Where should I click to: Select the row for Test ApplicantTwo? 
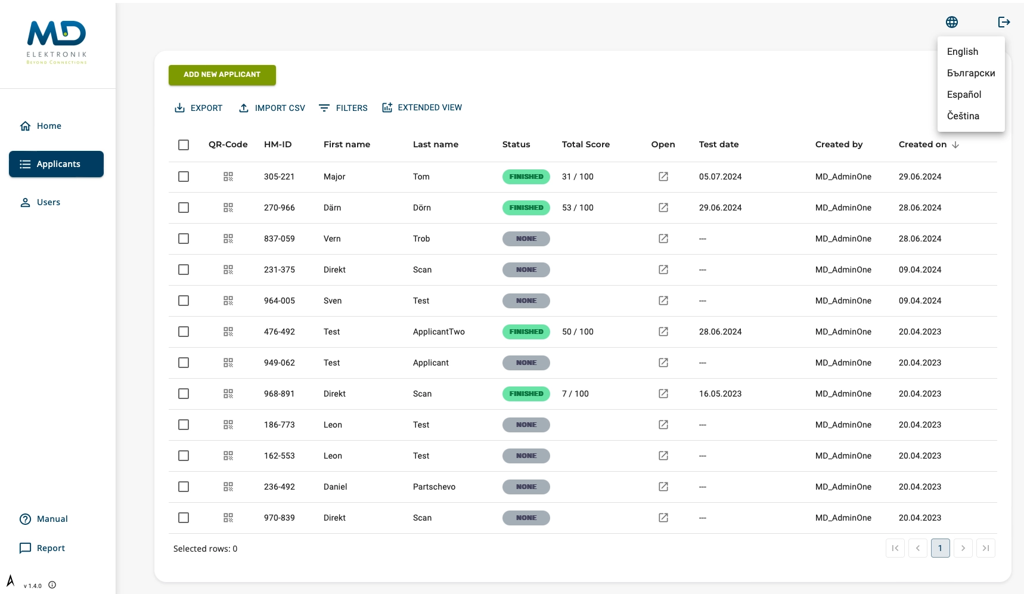pyautogui.click(x=184, y=332)
